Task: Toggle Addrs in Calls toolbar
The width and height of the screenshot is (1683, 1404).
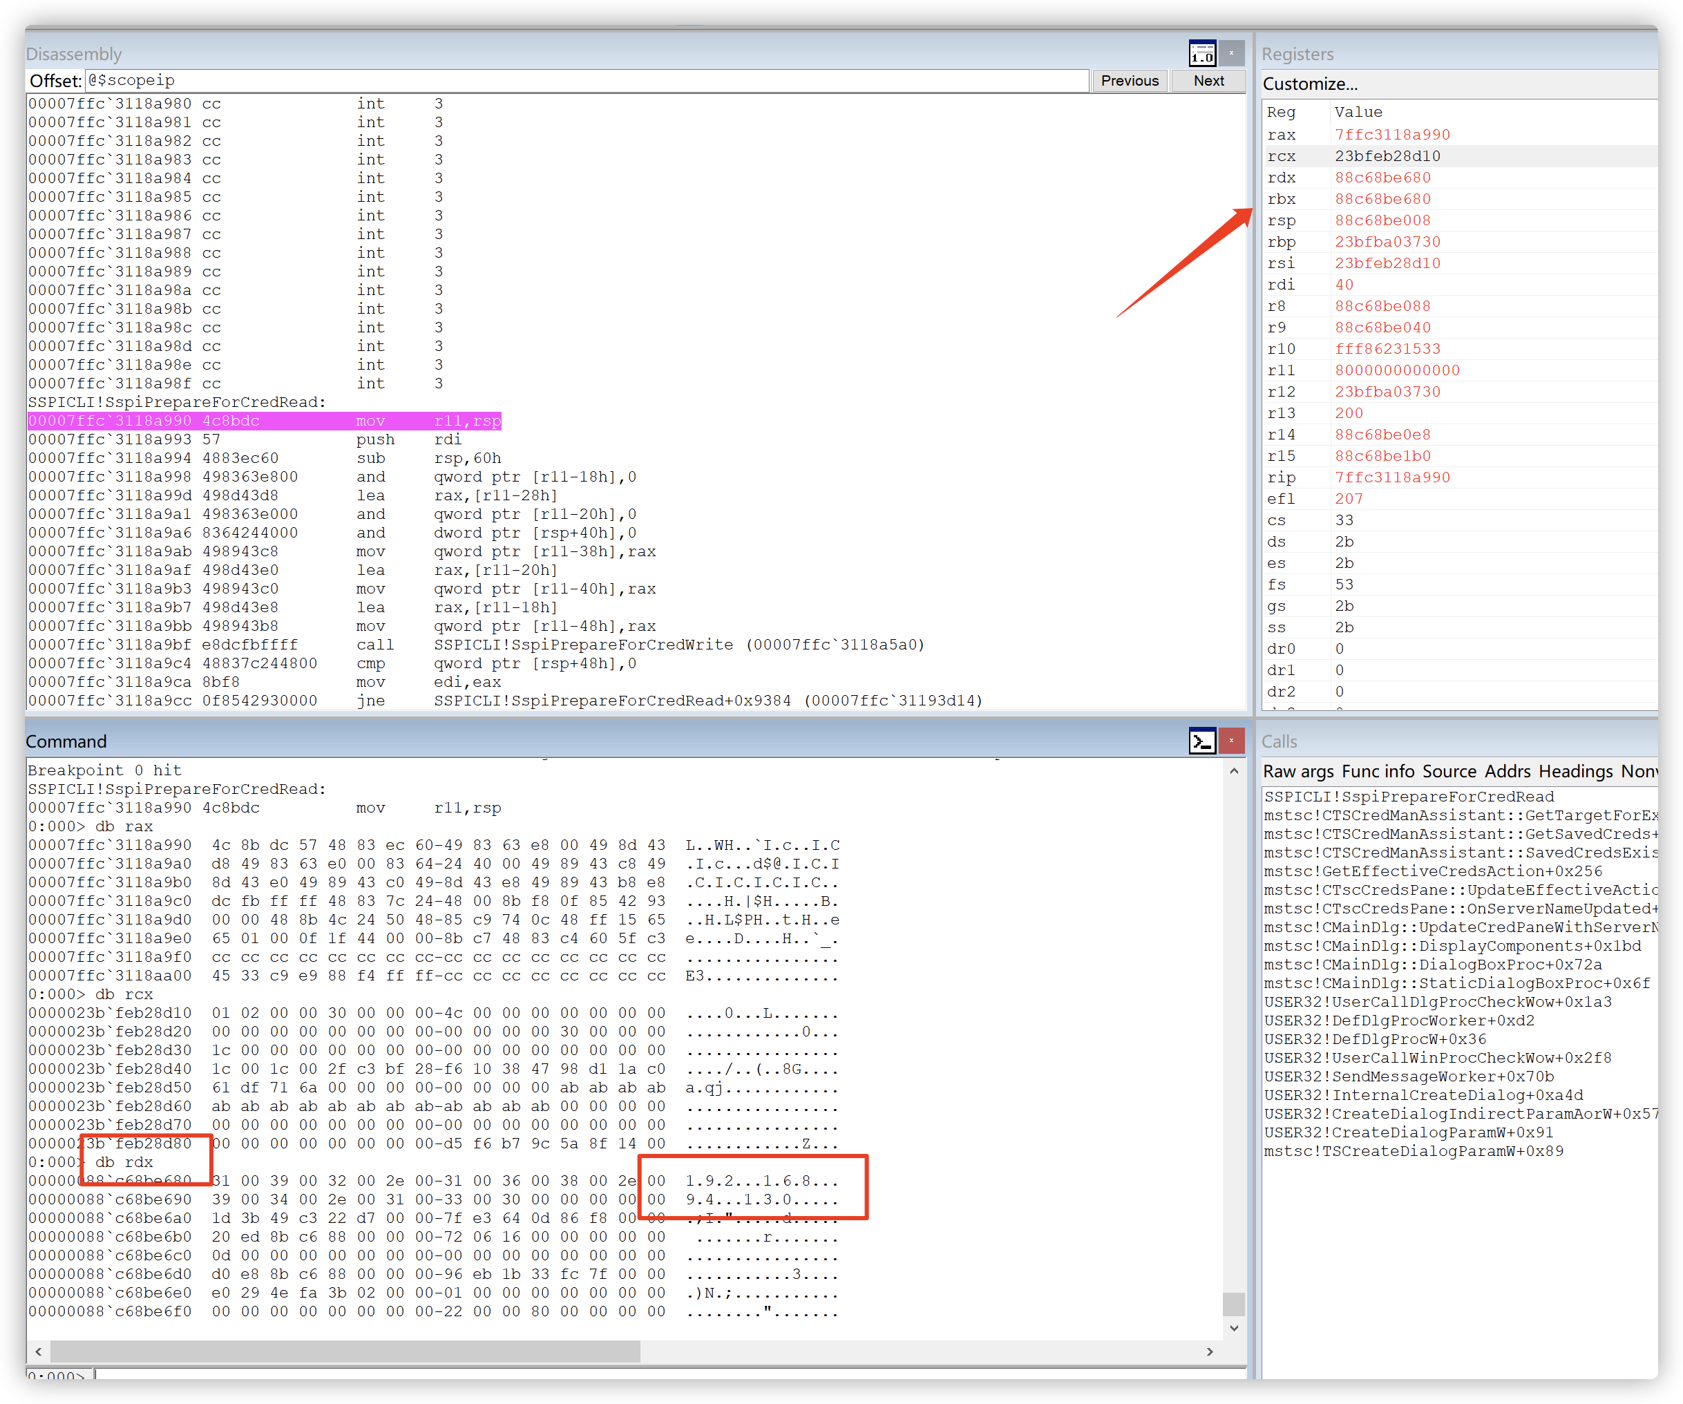Action: (x=1508, y=771)
